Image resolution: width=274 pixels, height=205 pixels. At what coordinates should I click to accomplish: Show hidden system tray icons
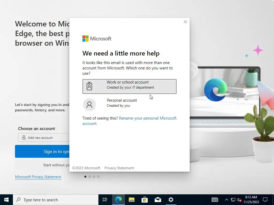pyautogui.click(x=226, y=200)
